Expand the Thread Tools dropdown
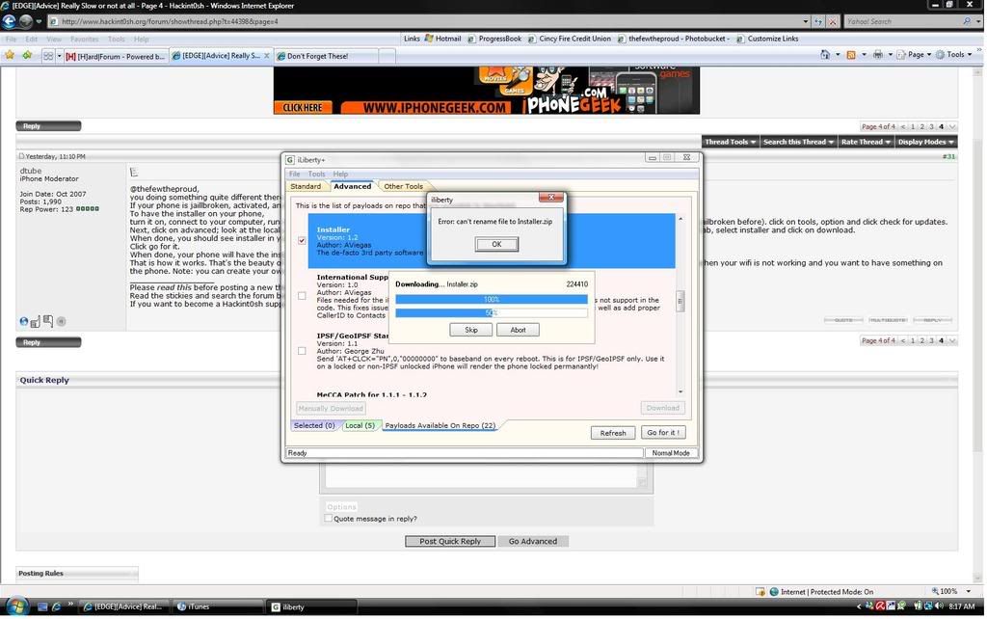 [x=731, y=142]
